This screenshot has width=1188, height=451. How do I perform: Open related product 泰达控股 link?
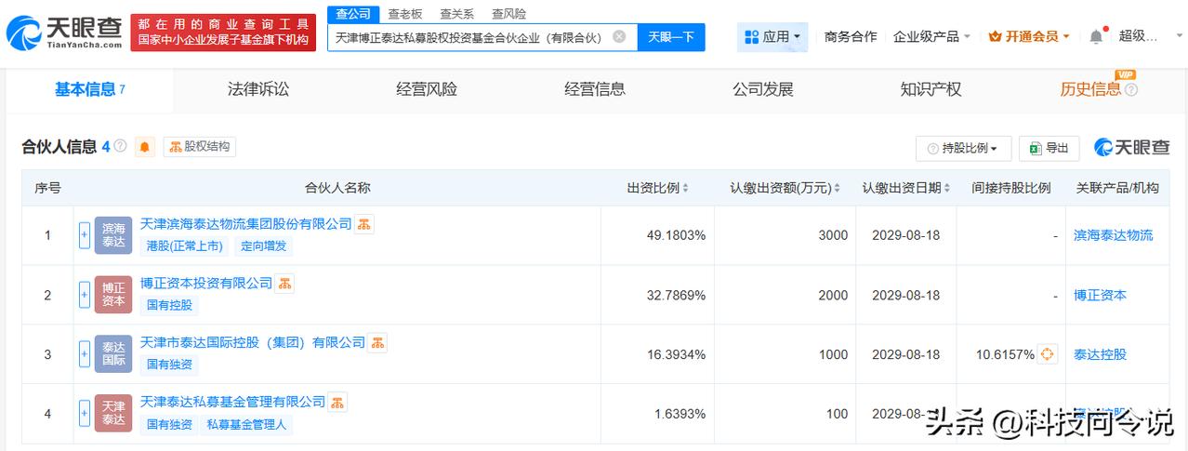(1100, 354)
